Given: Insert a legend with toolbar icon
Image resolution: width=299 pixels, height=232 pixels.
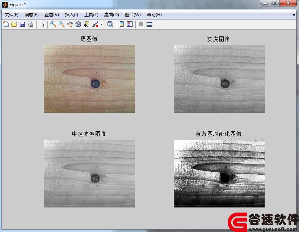Looking at the screenshot, I should (130, 24).
